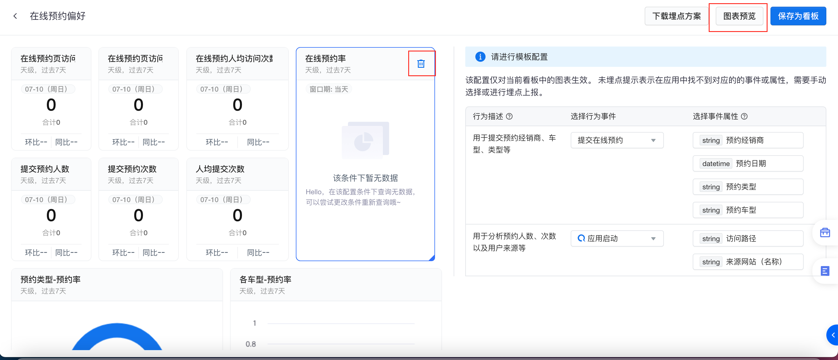Open the 应用启动 event dropdown
The width and height of the screenshot is (838, 360).
[617, 238]
